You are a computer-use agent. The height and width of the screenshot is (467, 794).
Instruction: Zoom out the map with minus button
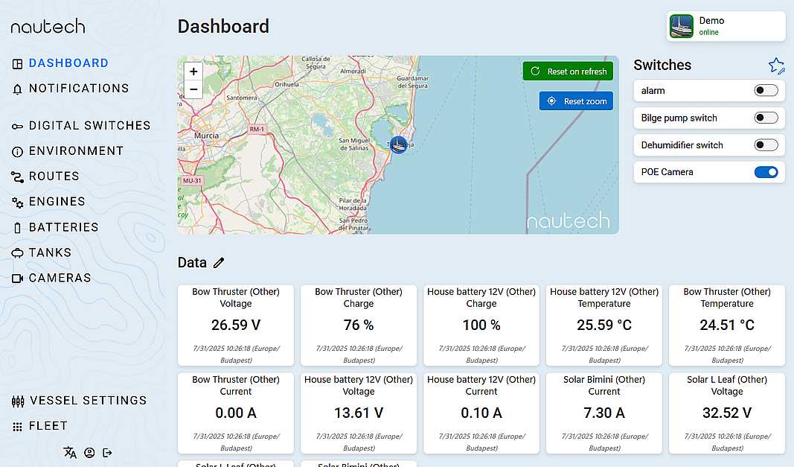(x=193, y=89)
